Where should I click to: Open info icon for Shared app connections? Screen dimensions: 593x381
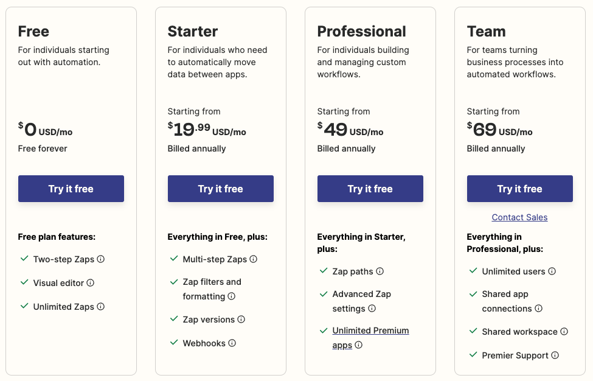[539, 309]
